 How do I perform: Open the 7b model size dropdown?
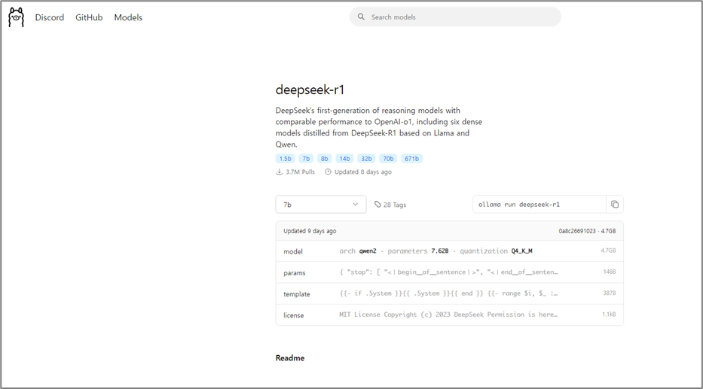[320, 205]
